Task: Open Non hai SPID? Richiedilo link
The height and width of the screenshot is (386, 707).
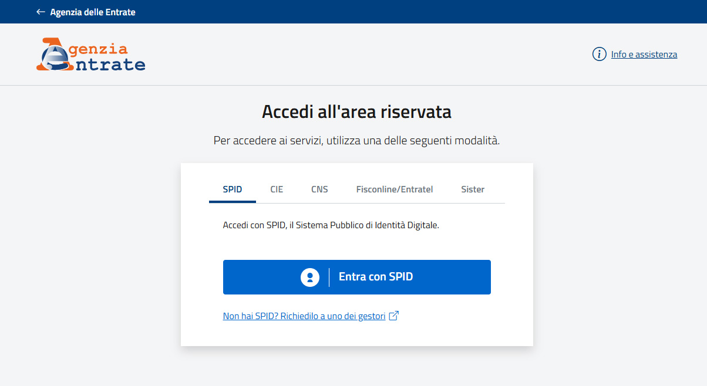Action: click(x=304, y=316)
